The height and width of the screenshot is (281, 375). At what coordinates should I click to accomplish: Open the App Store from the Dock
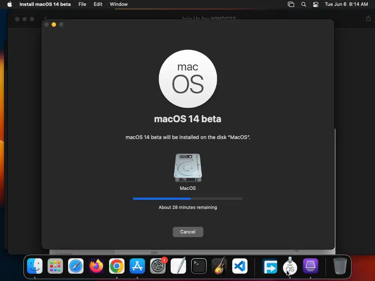pyautogui.click(x=137, y=266)
